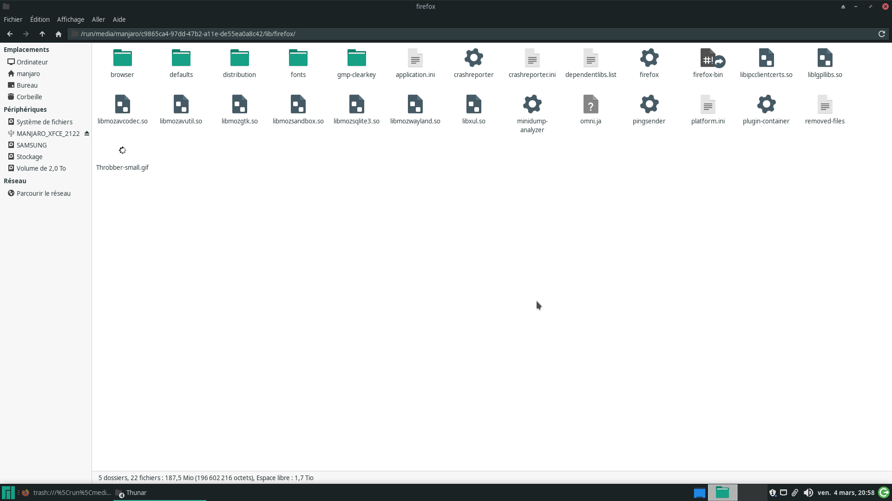Open the Fichier menu
Screen dimensions: 892x501
[13, 19]
